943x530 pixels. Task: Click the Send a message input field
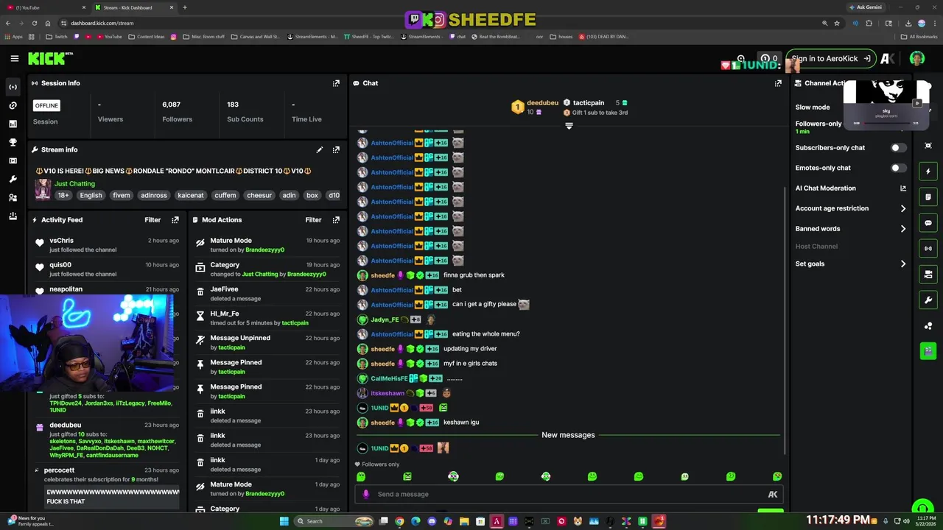(567, 494)
